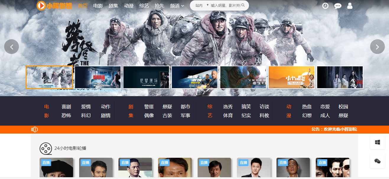This screenshot has width=389, height=179.
Task: Open the 动漫 nav menu item
Action: [129, 6]
